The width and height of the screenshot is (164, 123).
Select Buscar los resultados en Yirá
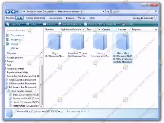pos(23,76)
